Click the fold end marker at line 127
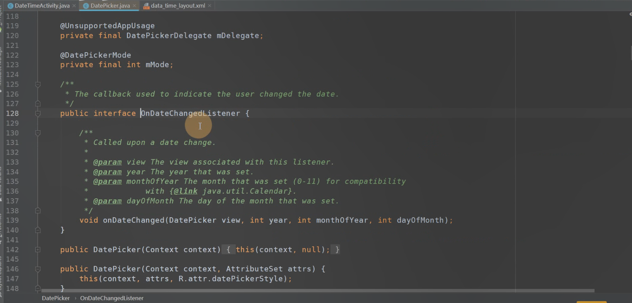632x303 pixels. [x=38, y=104]
